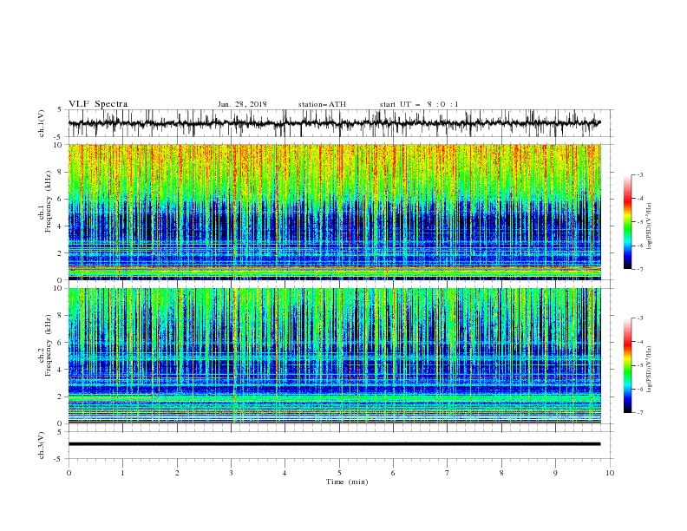Click time axis tick label "10" minutes
The image size is (687, 531).
(610, 473)
